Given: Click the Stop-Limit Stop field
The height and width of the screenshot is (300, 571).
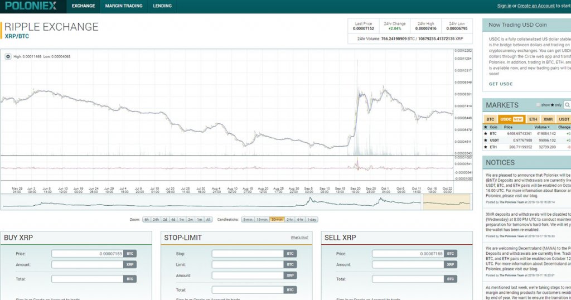Looking at the screenshot, I should 248,253.
